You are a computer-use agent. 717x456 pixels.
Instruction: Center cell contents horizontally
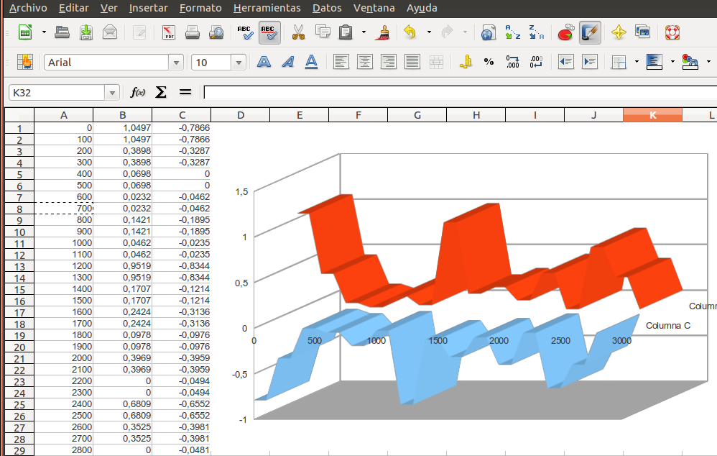364,62
